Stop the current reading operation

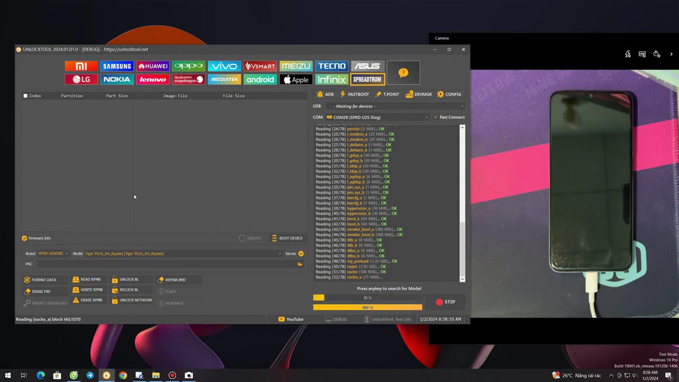(446, 302)
